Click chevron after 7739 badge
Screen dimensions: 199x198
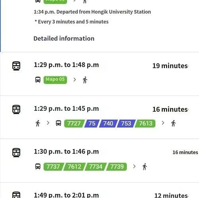tap(134, 166)
